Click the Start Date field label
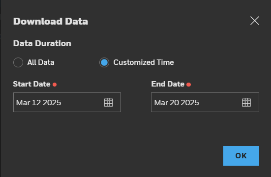271x177 pixels. click(31, 84)
